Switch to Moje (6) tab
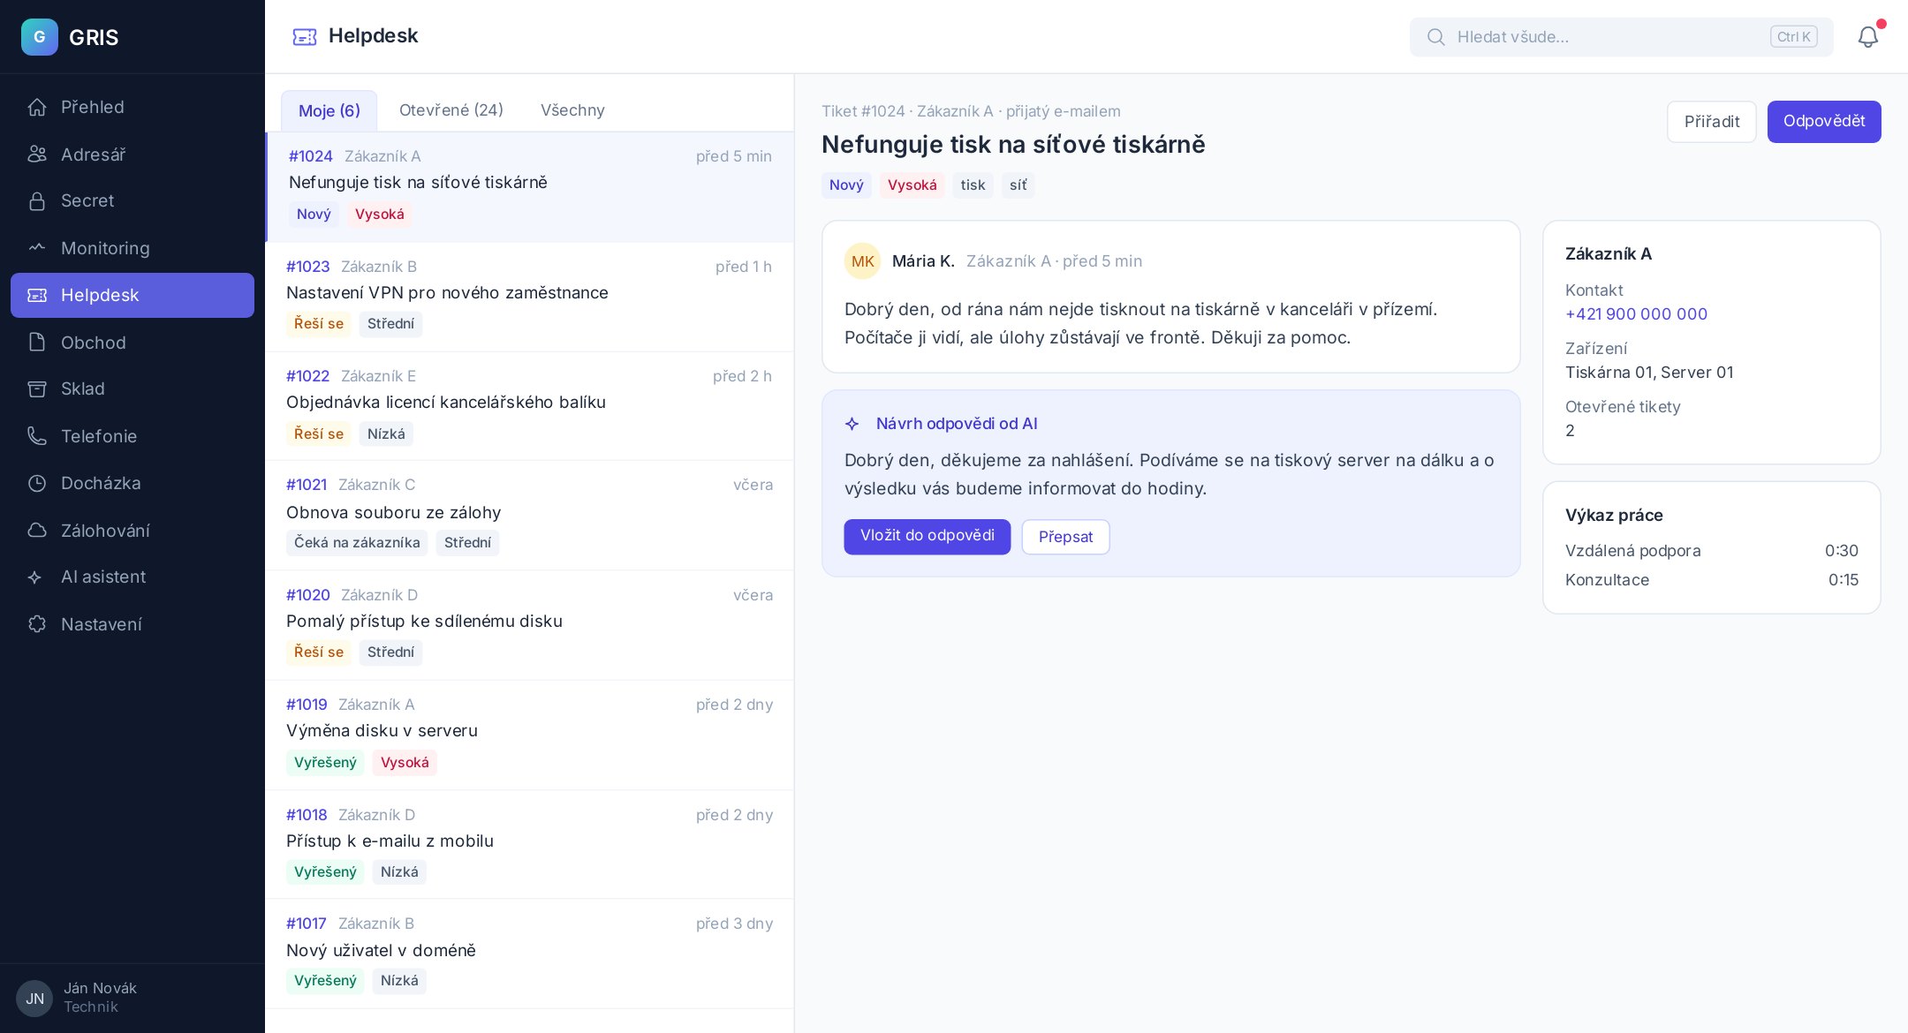The width and height of the screenshot is (1908, 1033). click(329, 110)
